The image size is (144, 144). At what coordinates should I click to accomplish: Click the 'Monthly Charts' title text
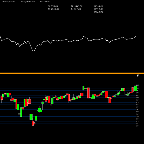[x=8, y=2]
